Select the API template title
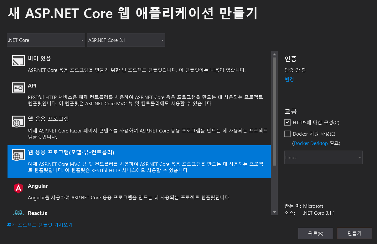This screenshot has height=244, width=377. tap(32, 86)
